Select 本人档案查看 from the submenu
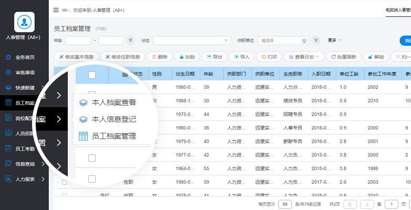This screenshot has width=411, height=210. (x=114, y=102)
